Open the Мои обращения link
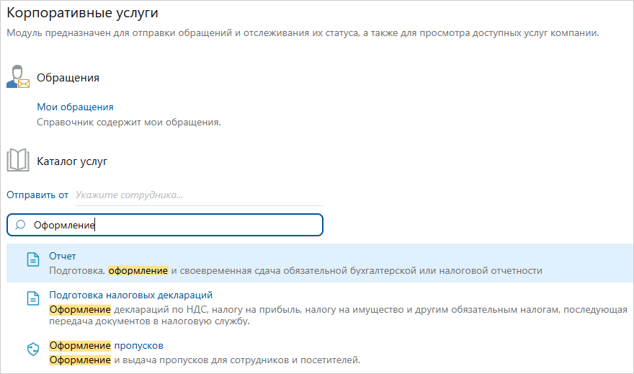Viewport: 634px width, 374px height. 75,107
